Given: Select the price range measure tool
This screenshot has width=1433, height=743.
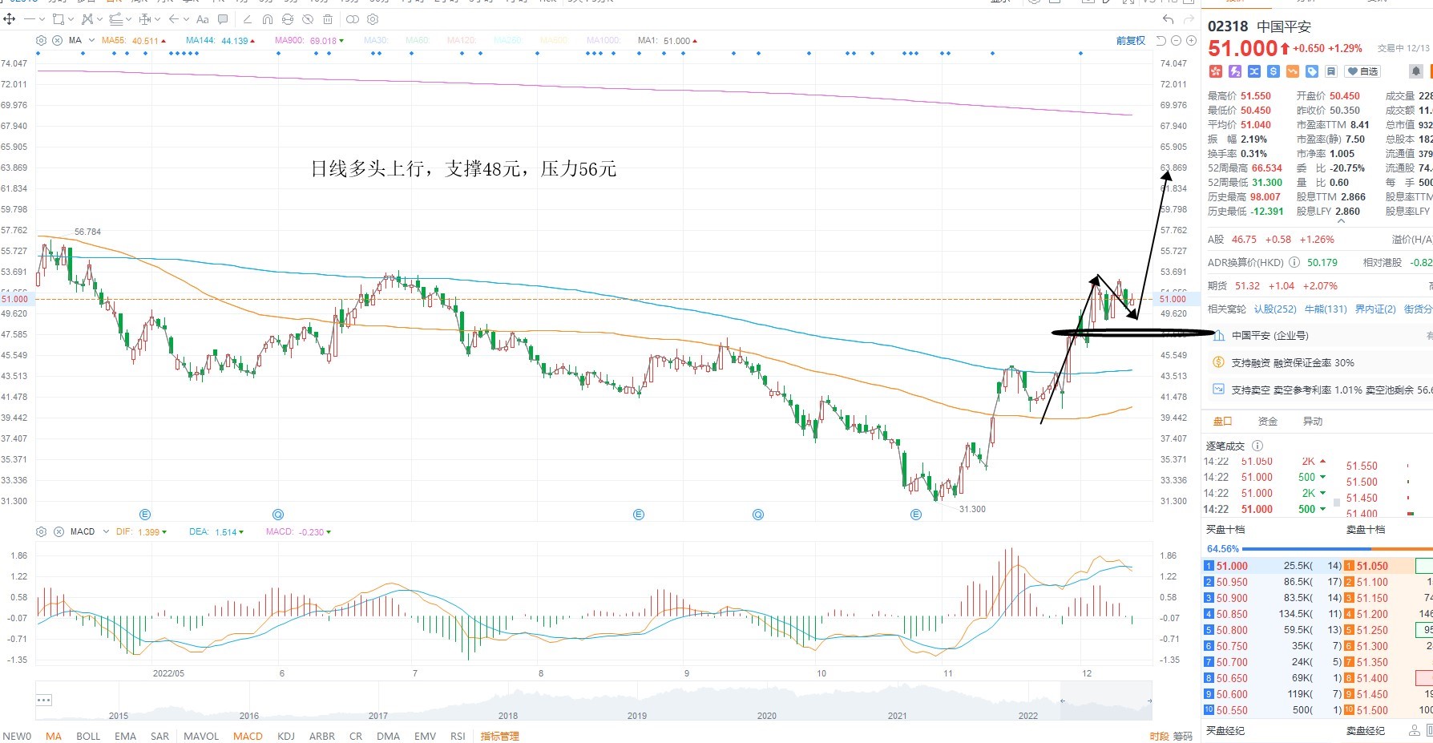Looking at the screenshot, I should pos(145,18).
